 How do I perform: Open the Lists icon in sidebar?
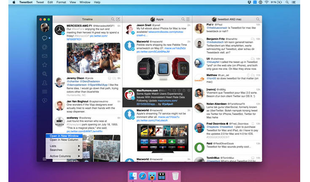click(44, 91)
